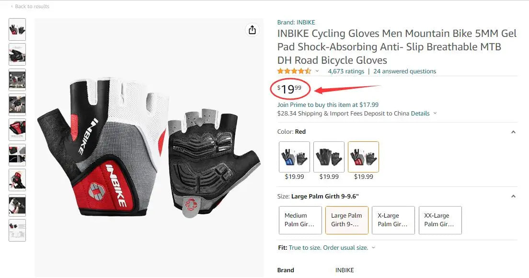Choose the X-Large Palm size option

[x=393, y=220]
